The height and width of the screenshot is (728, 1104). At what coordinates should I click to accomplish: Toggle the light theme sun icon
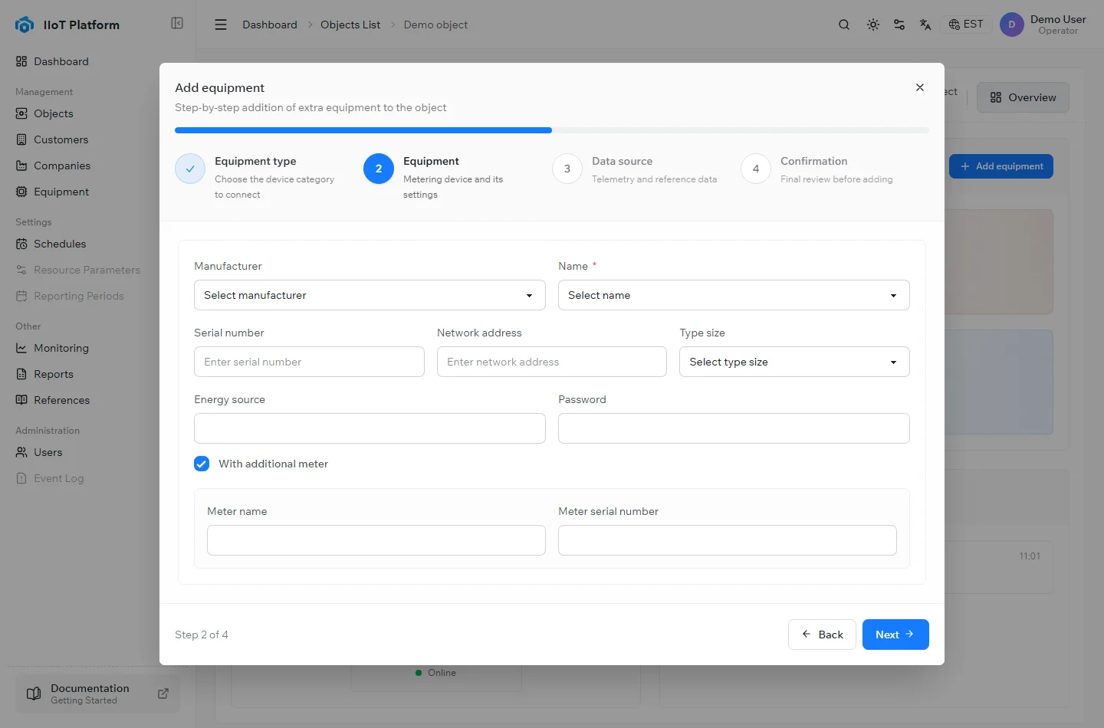tap(873, 25)
